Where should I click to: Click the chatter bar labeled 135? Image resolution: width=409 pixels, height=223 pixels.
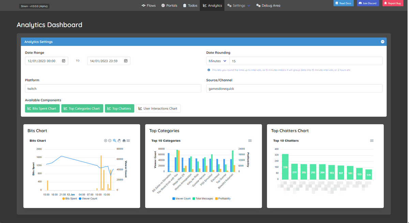[368, 174]
